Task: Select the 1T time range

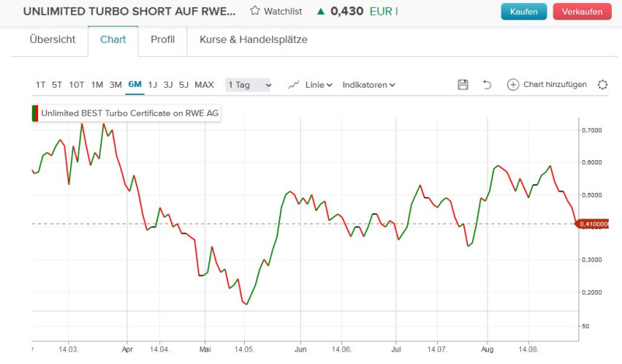Action: point(40,85)
